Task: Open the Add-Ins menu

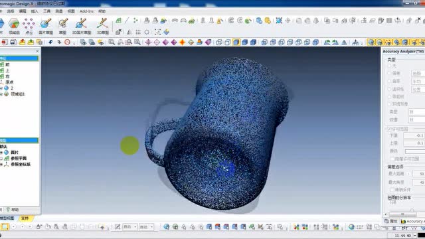Action: tap(86, 11)
